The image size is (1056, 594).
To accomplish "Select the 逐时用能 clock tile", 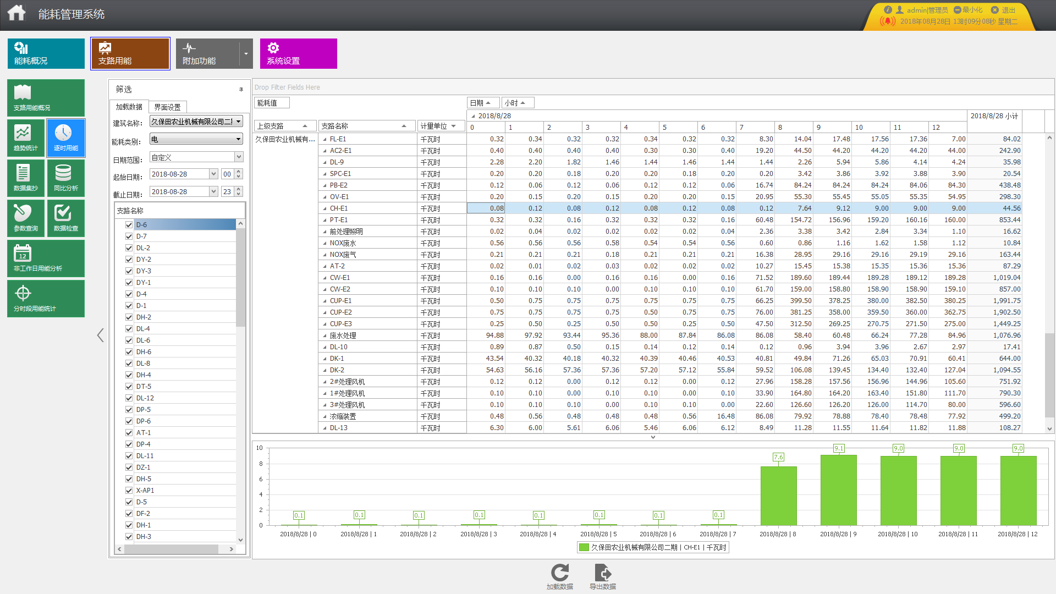I will 66,138.
